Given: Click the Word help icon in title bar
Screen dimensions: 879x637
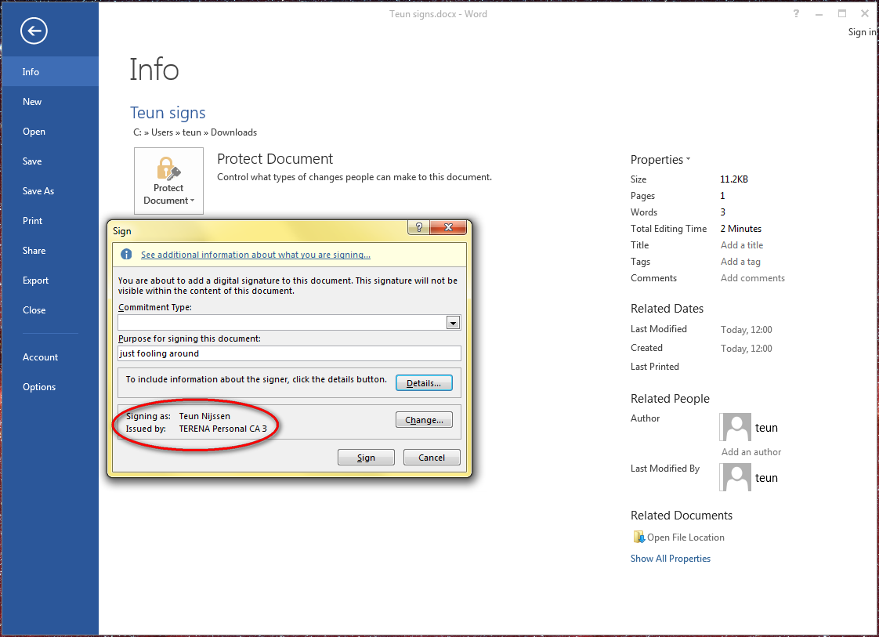Looking at the screenshot, I should (796, 14).
